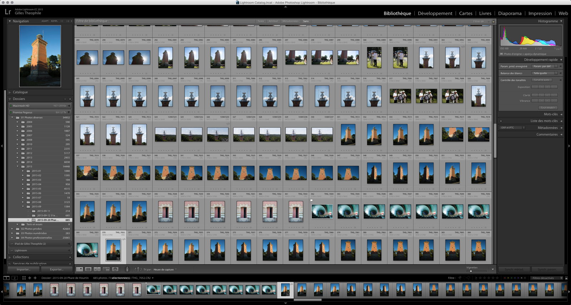The height and width of the screenshot is (305, 571).
Task: Open the Impression module
Action: (x=540, y=13)
